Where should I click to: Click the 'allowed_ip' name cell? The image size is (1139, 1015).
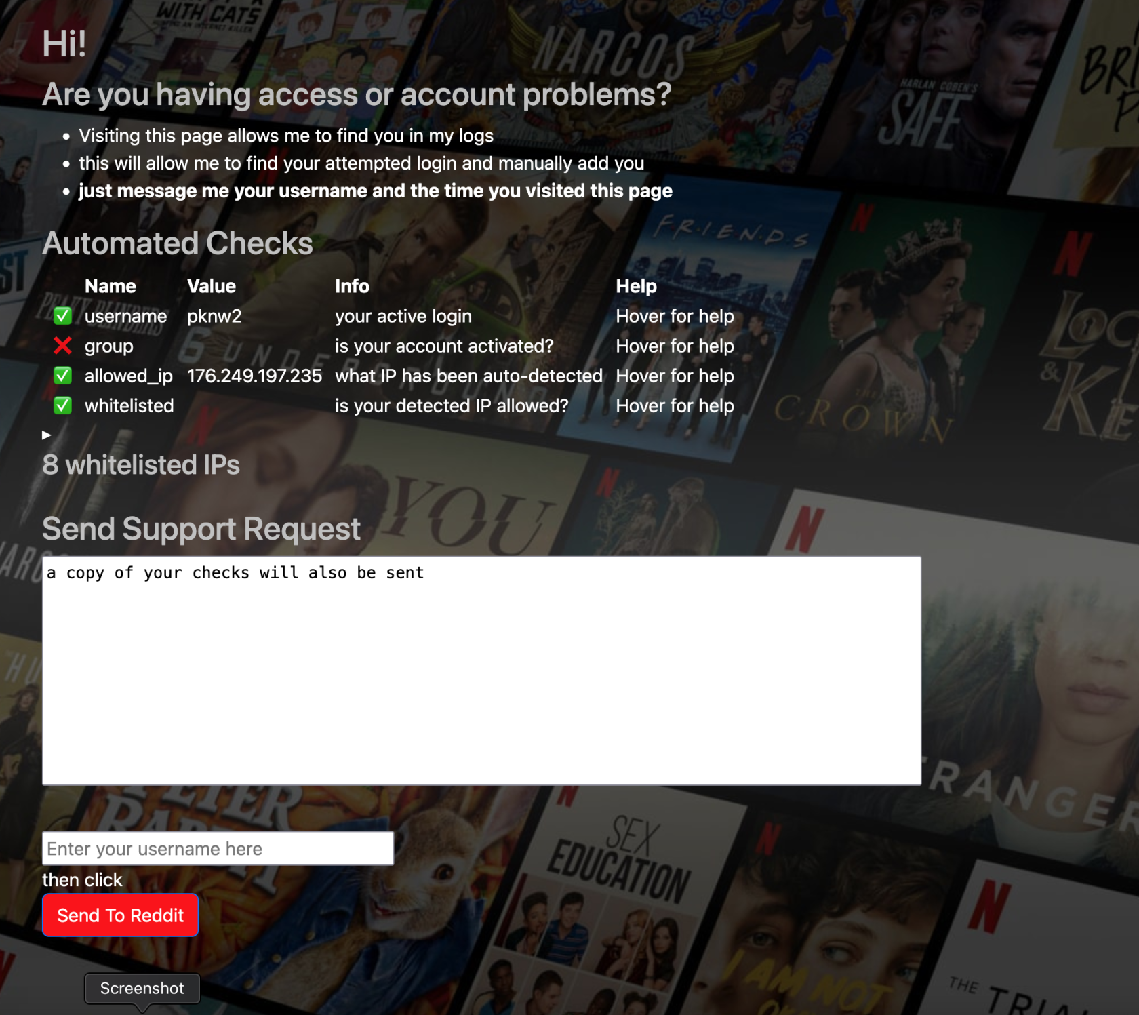click(x=129, y=376)
